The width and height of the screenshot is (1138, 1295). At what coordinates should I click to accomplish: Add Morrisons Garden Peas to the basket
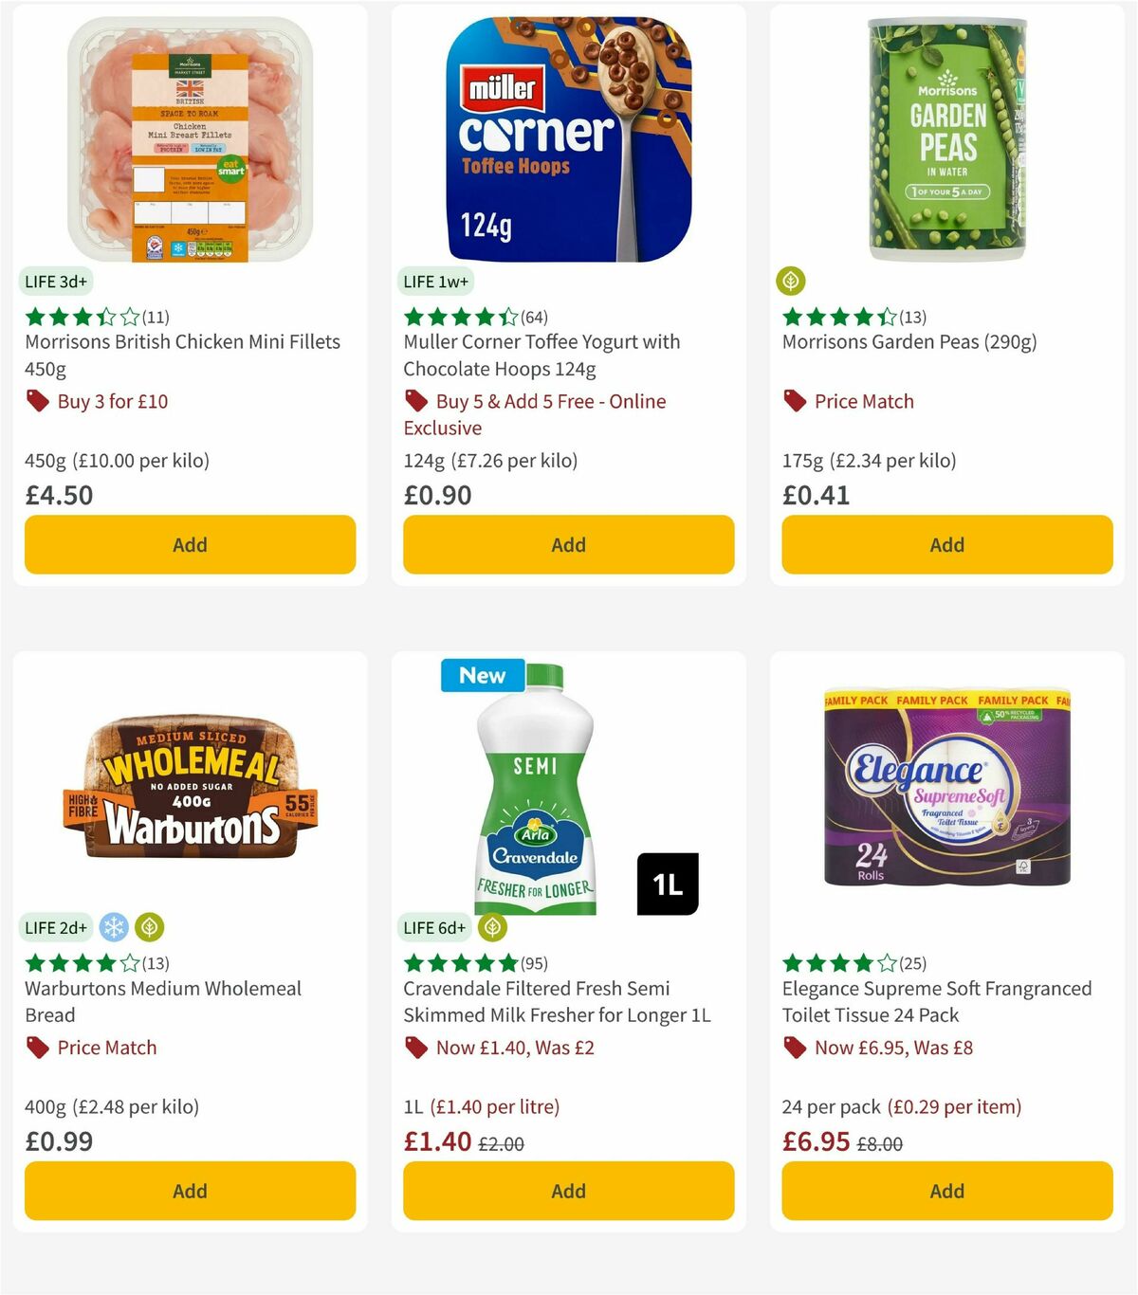[x=946, y=544]
